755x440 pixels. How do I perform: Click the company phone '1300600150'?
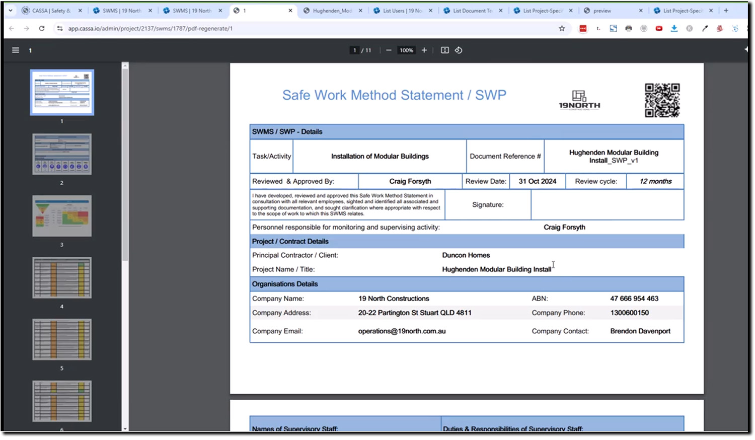pos(629,313)
